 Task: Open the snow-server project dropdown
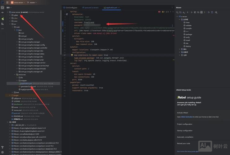[x=18, y=2]
